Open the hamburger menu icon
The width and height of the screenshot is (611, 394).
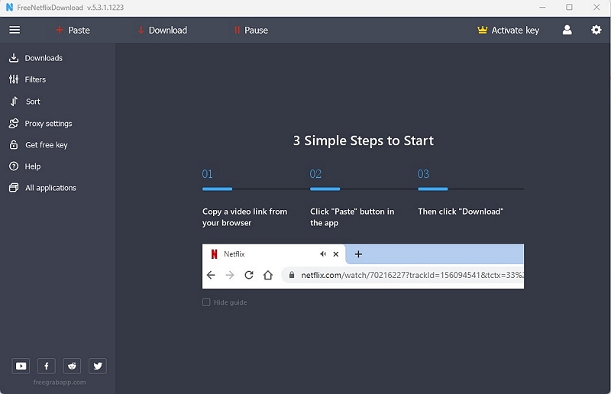click(x=15, y=30)
